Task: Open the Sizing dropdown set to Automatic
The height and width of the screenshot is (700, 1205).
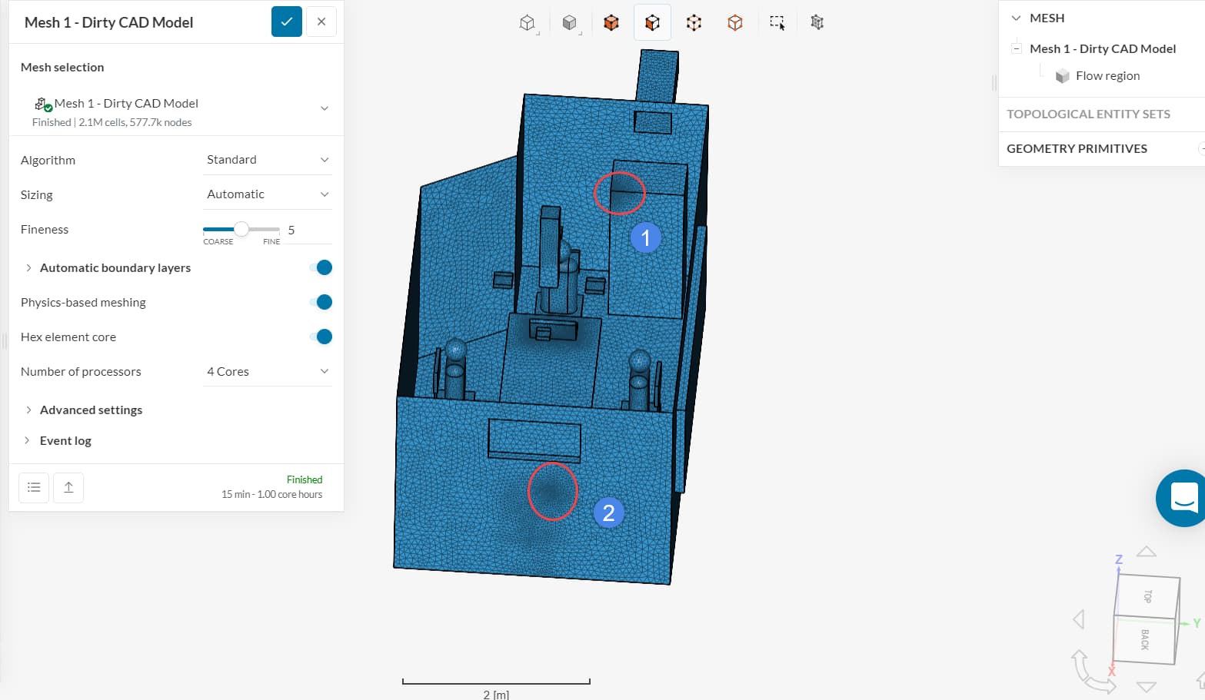Action: pyautogui.click(x=267, y=194)
